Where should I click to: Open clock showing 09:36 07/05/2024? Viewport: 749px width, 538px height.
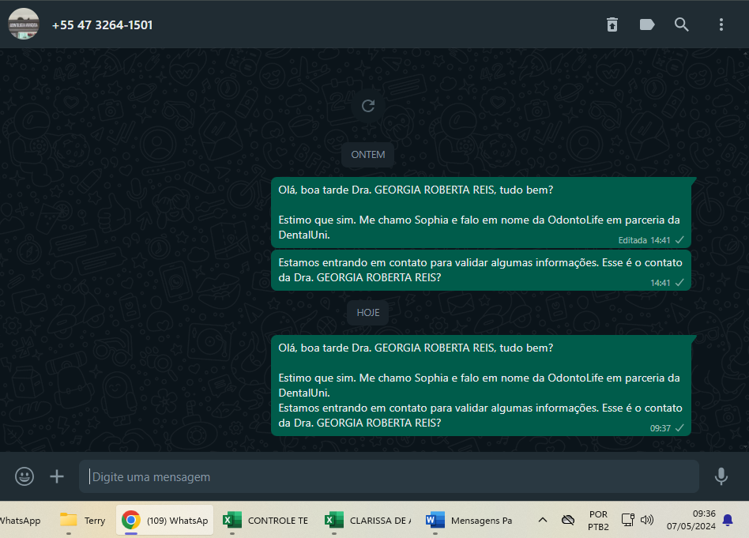pyautogui.click(x=691, y=520)
